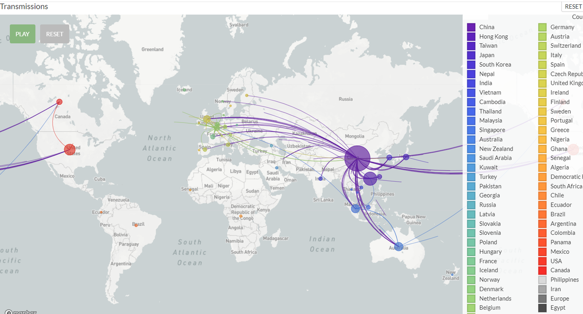This screenshot has height=314, width=583.
Task: Select Austria in the legend
Action: 560,36
